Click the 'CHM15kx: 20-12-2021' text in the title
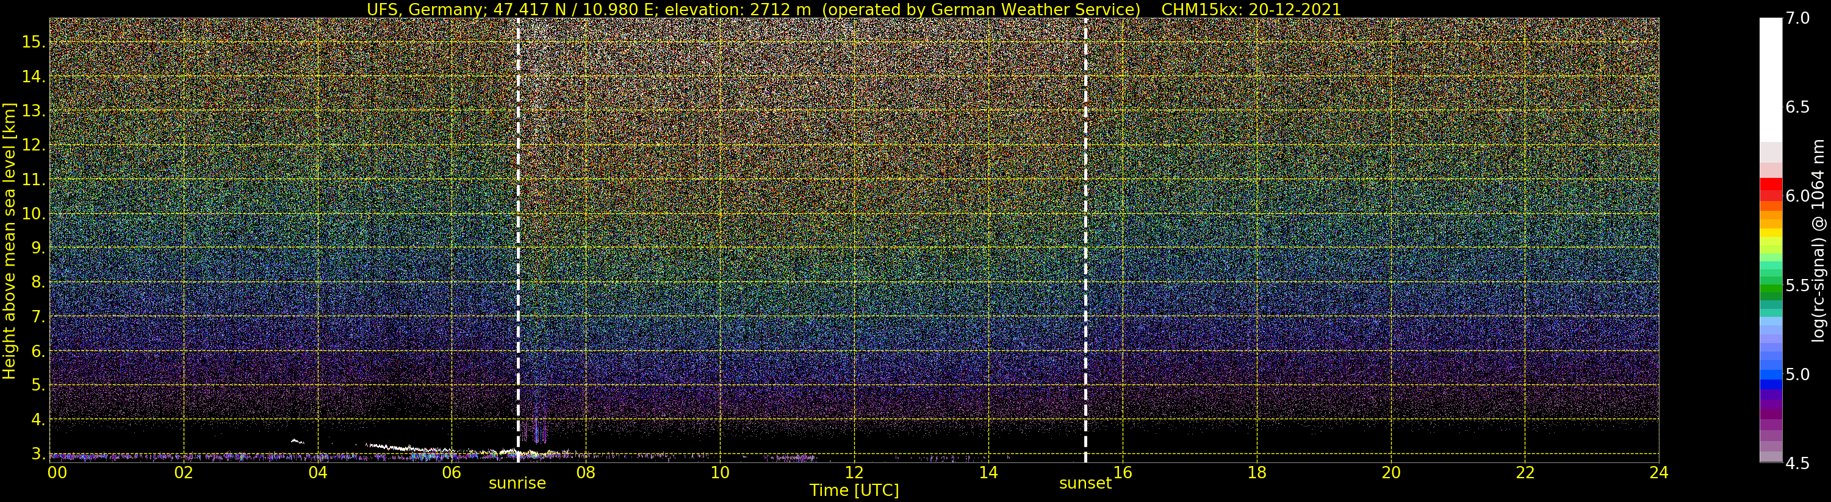The height and width of the screenshot is (502, 1831). 1251,9
